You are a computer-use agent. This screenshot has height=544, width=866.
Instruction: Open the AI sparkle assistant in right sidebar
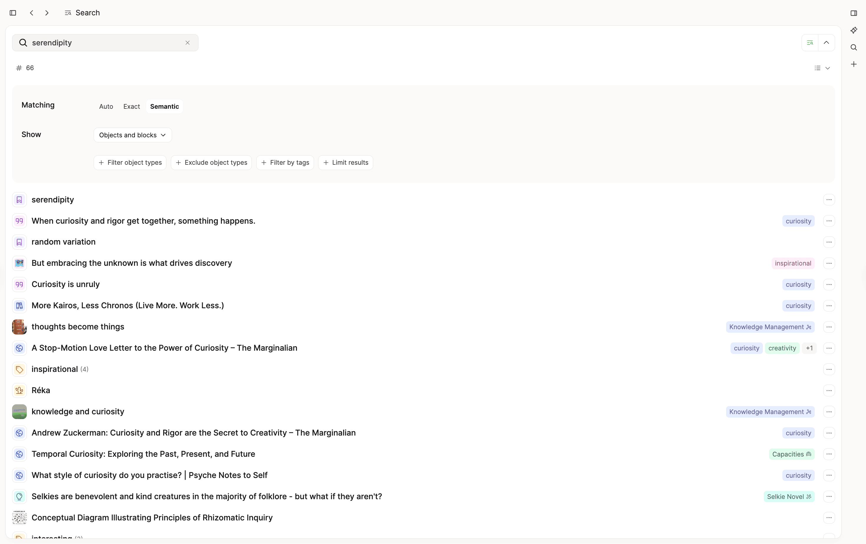tap(854, 30)
